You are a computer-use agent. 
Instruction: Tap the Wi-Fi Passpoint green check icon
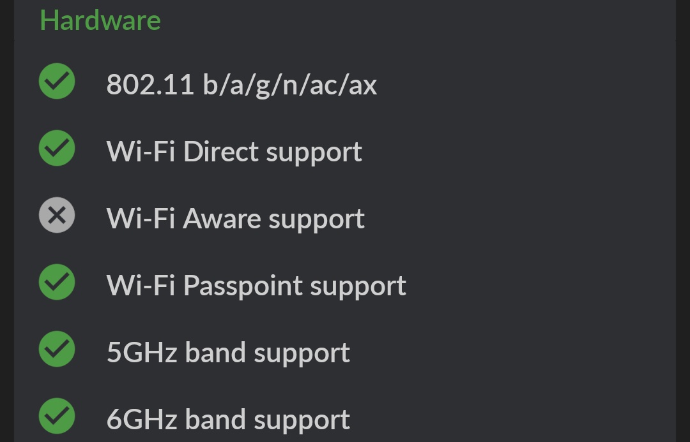57,283
